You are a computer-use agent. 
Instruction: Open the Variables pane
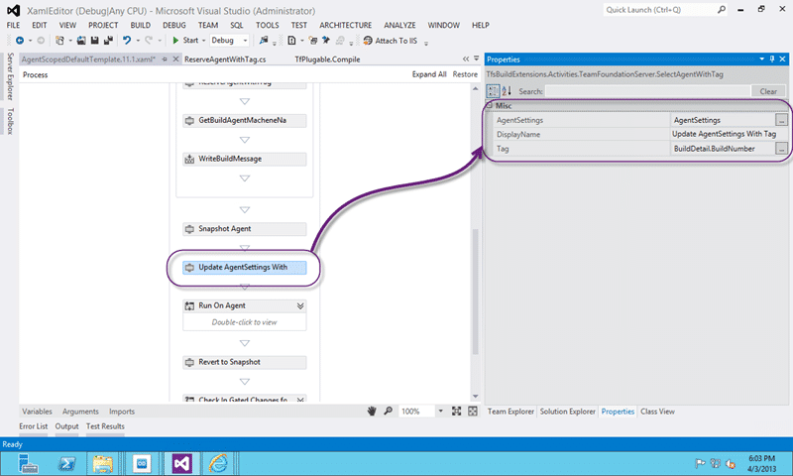pyautogui.click(x=37, y=412)
